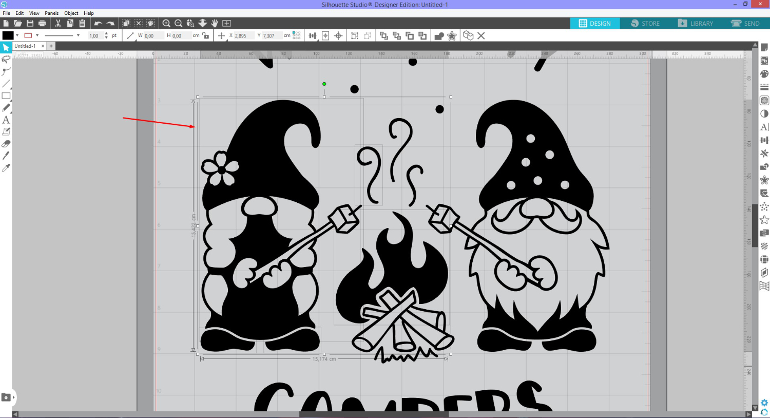This screenshot has height=418, width=770.
Task: Click the Delete X icon in toolbar
Action: point(481,35)
